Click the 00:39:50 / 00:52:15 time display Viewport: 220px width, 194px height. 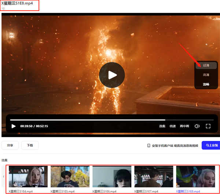34,126
